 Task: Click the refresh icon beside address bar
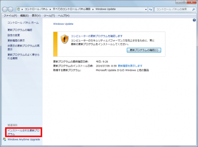(x=150, y=9)
